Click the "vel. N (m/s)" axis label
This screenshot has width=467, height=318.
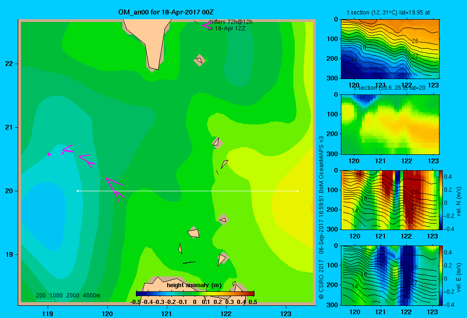pyautogui.click(x=459, y=202)
